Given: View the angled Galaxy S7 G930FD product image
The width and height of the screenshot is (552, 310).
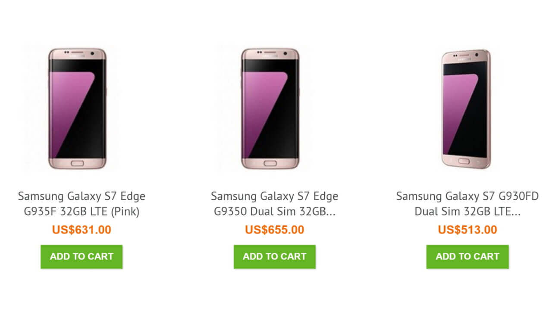Looking at the screenshot, I should [x=467, y=110].
